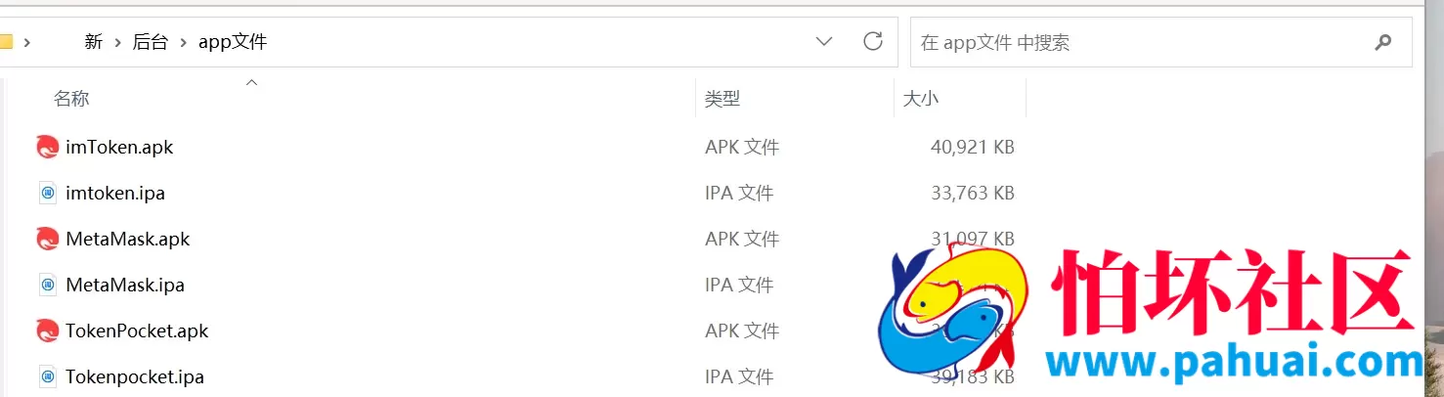Screen dimensions: 1444x397
Task: Click APK 文件 type in TokenPocket.apk row
Action: tap(742, 331)
